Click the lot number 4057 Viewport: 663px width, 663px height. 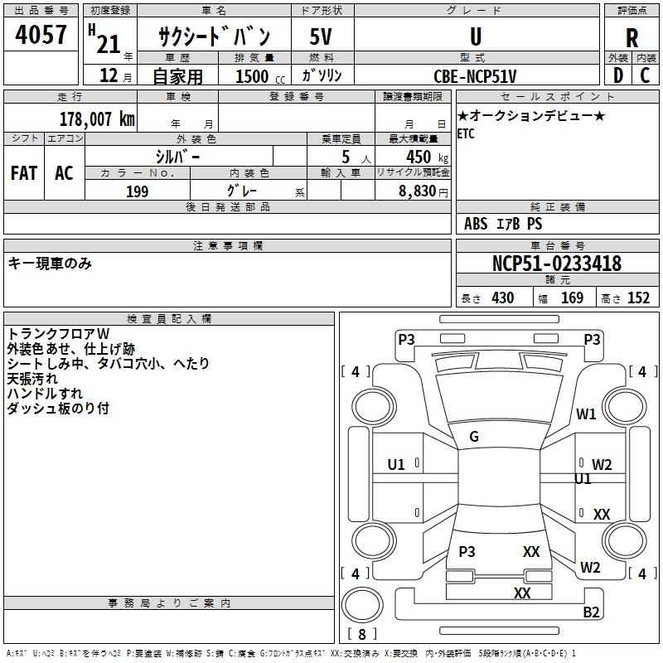[41, 36]
